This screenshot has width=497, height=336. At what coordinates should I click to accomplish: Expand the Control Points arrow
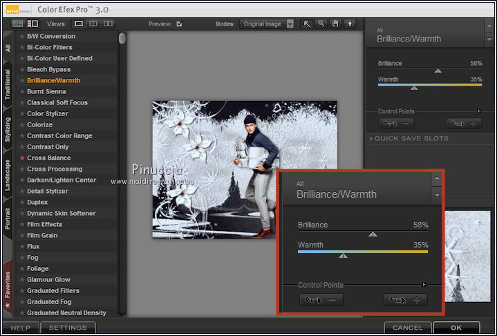tap(479, 111)
